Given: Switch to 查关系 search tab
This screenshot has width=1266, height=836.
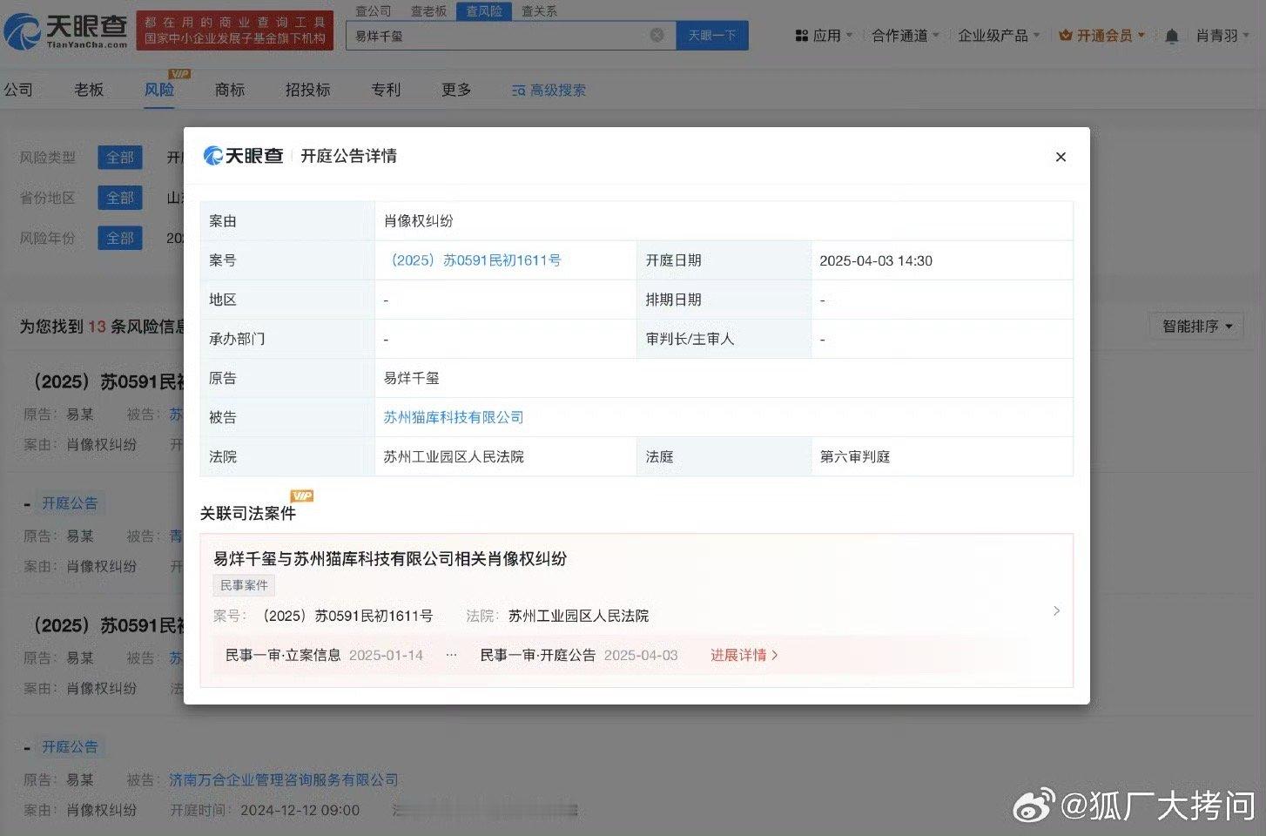Looking at the screenshot, I should (x=539, y=10).
